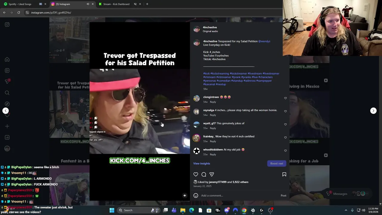
Task: Open 4inchesLive username in post header
Action: pos(210,27)
